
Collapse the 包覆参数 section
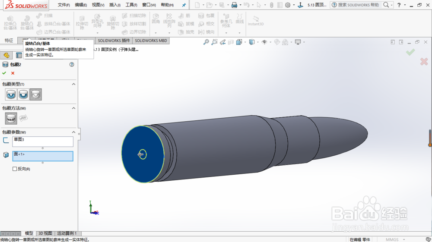click(x=73, y=132)
